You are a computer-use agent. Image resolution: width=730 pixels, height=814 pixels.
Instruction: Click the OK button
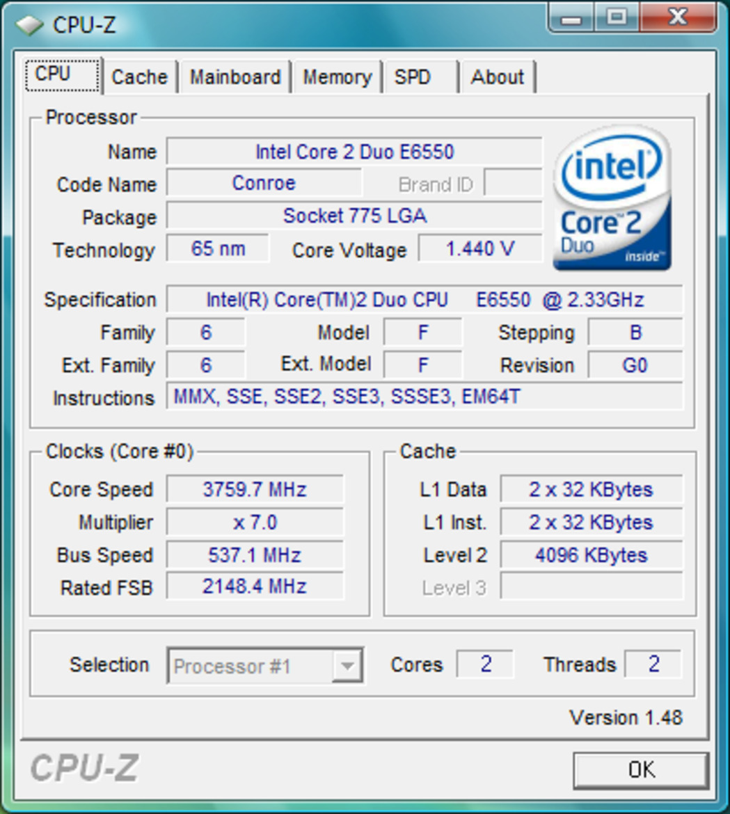coord(641,770)
